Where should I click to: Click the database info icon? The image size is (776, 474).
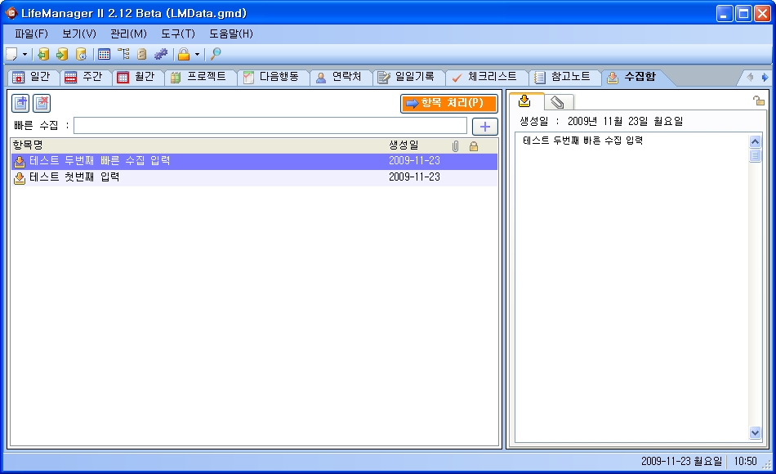tap(81, 54)
